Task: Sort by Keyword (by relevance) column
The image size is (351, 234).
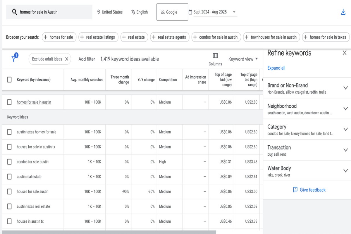Action: point(34,80)
